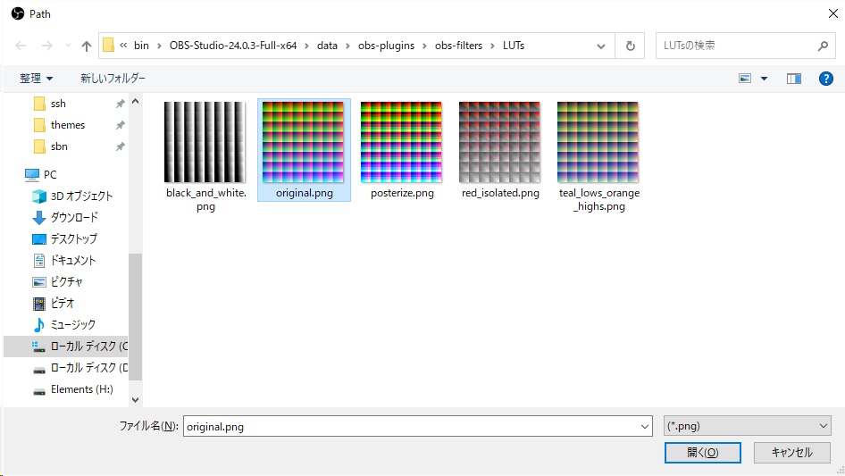Click the キャンセル button

791,453
